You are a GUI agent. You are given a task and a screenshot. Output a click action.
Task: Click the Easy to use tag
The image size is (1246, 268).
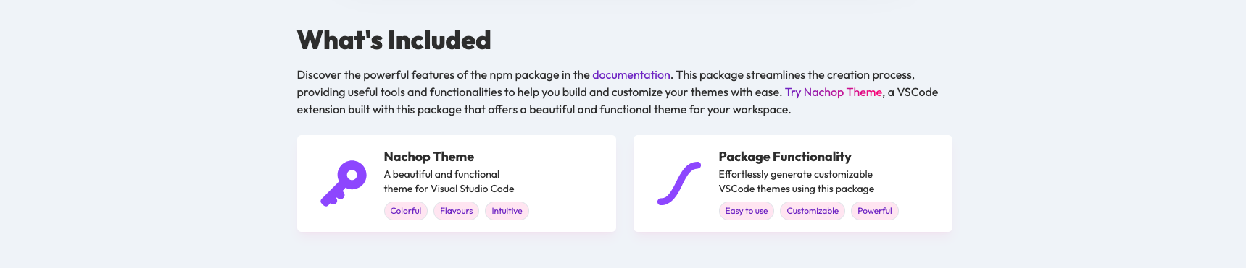pos(747,211)
